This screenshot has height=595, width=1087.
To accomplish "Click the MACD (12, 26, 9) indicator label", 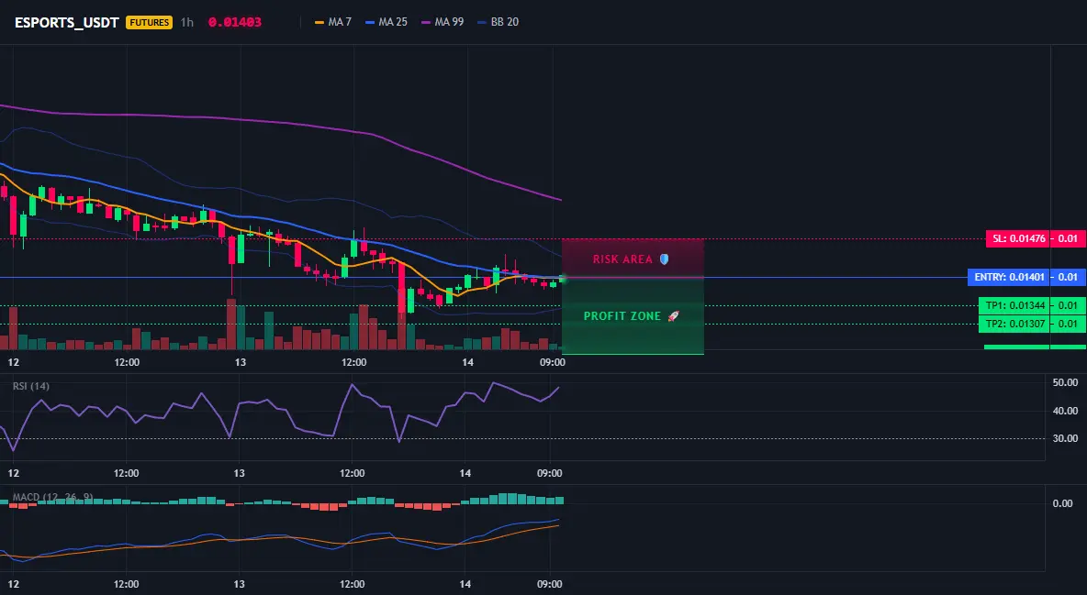I will click(x=52, y=497).
